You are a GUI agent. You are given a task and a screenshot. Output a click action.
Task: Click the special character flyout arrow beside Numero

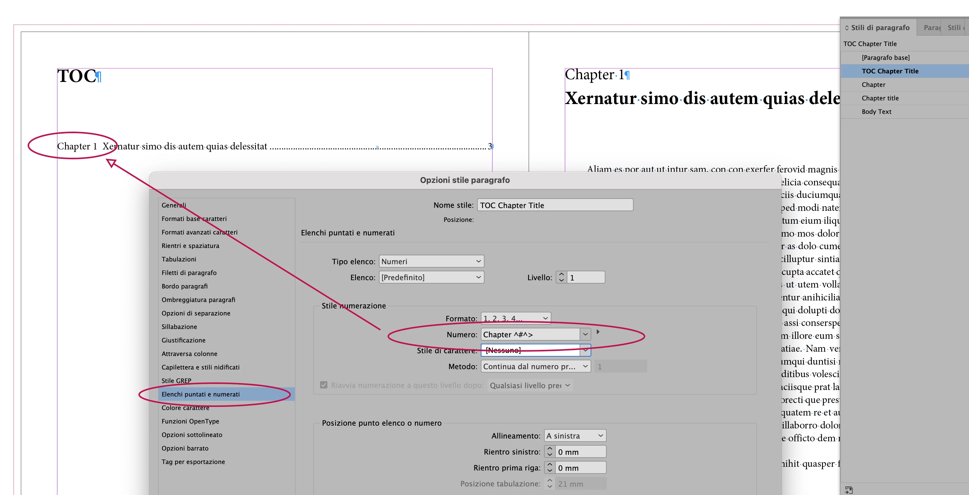pos(598,332)
